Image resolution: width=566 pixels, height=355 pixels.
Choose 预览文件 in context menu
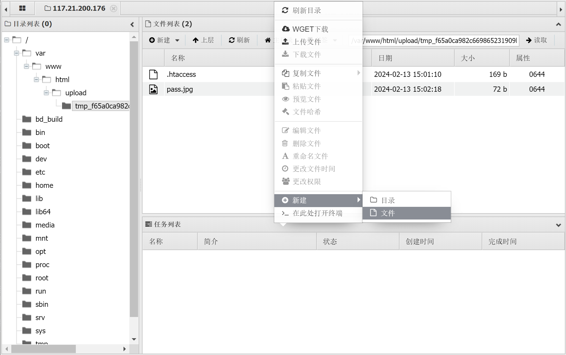[x=318, y=99]
